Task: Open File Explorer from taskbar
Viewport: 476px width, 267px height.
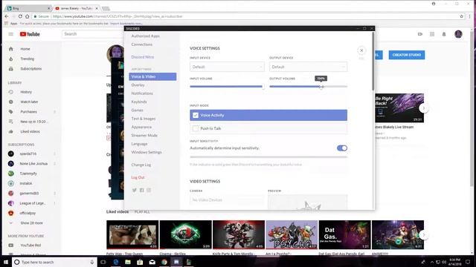Action: point(128,262)
